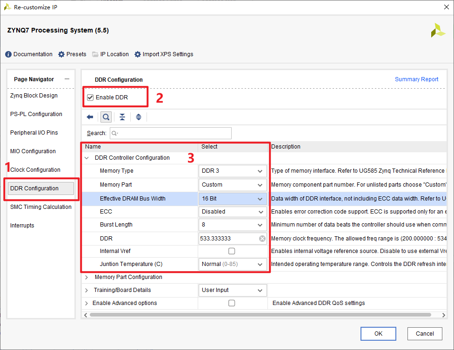Select the Burst Length row label
Viewport: 454px width, 350px height.
116,225
